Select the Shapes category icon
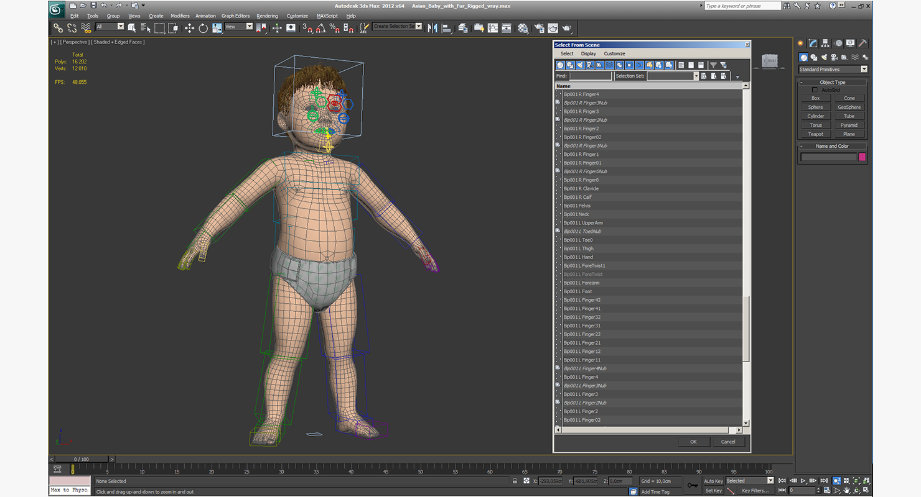This screenshot has width=921, height=497. point(814,57)
